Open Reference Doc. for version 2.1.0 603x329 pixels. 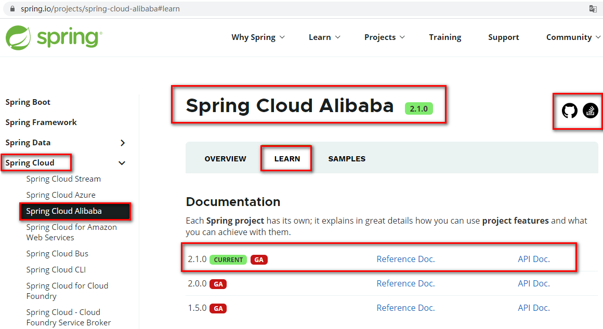click(405, 259)
